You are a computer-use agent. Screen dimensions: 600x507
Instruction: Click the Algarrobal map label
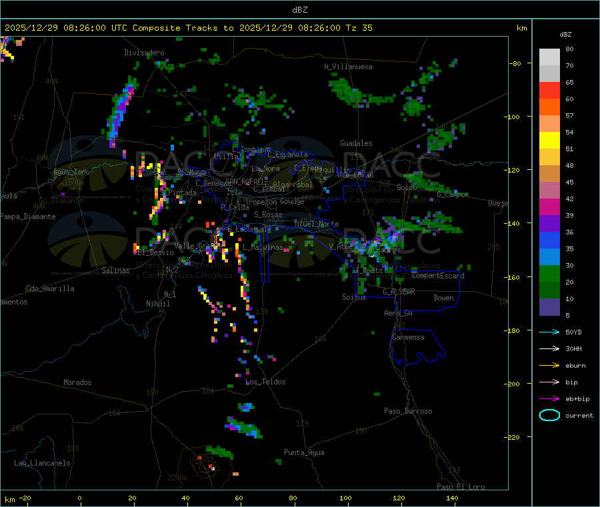click(293, 185)
